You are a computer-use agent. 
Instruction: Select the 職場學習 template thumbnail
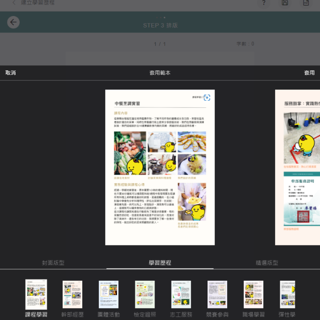click(253, 294)
